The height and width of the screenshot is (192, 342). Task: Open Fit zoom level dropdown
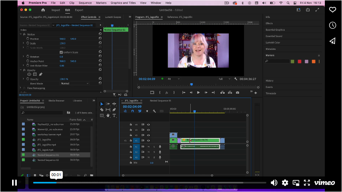tap(174, 79)
